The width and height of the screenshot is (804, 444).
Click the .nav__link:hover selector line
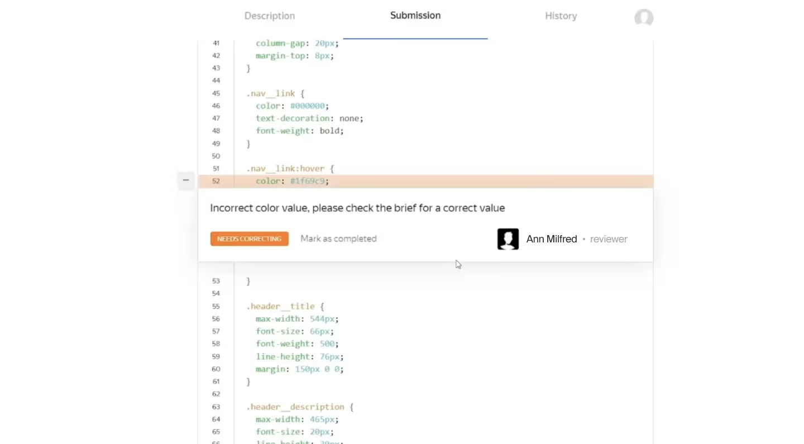(290, 168)
